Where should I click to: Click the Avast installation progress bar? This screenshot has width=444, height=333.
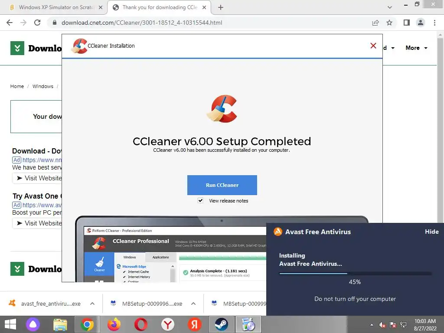[x=355, y=274]
